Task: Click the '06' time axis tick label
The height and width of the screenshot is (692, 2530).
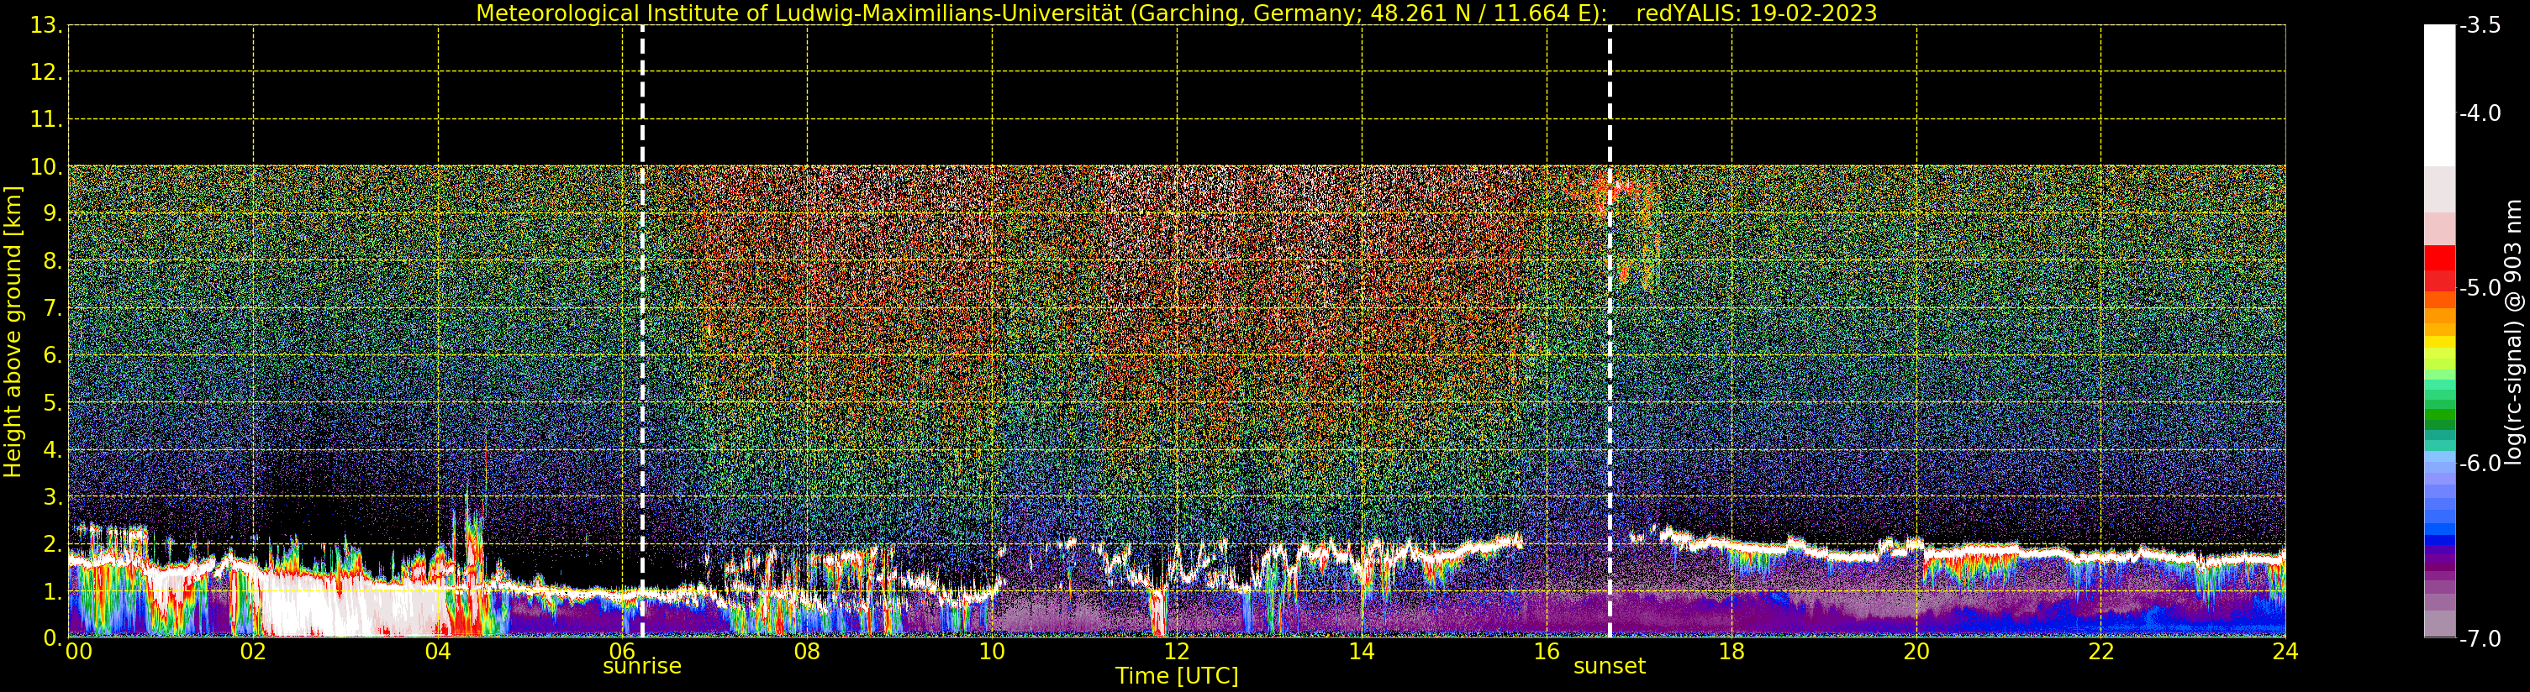Action: click(x=623, y=651)
